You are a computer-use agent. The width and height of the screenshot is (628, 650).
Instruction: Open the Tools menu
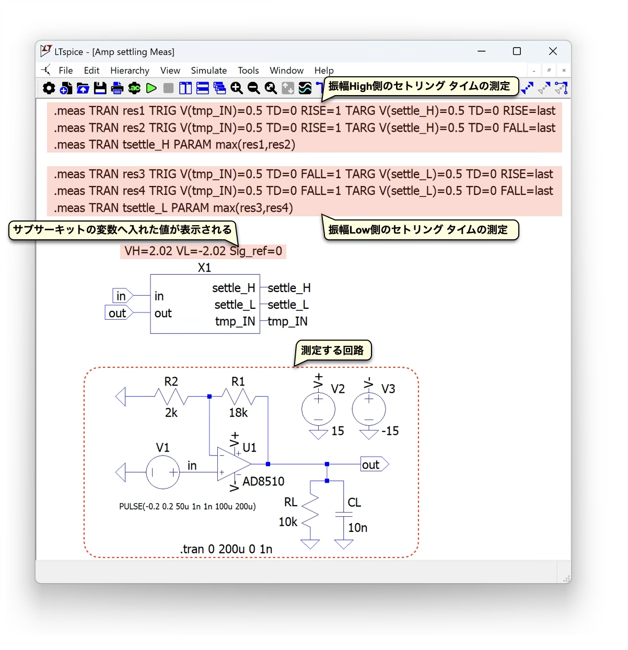pos(248,71)
